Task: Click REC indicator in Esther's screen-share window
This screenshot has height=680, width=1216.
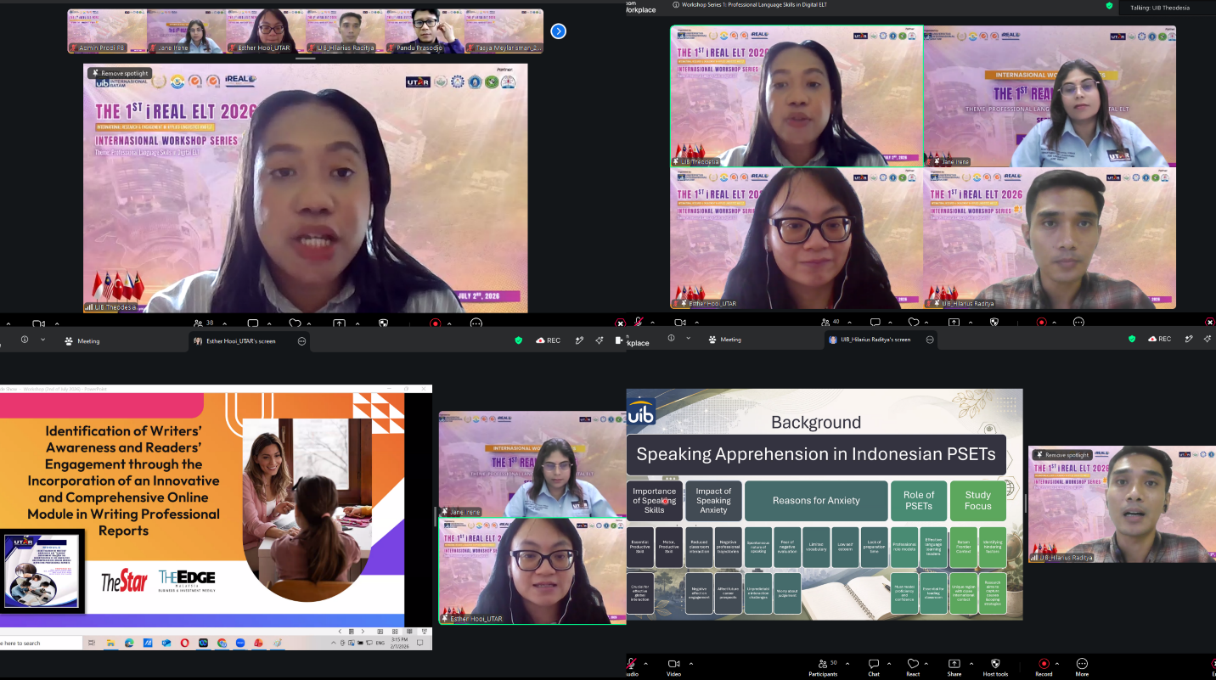Action: [x=548, y=340]
